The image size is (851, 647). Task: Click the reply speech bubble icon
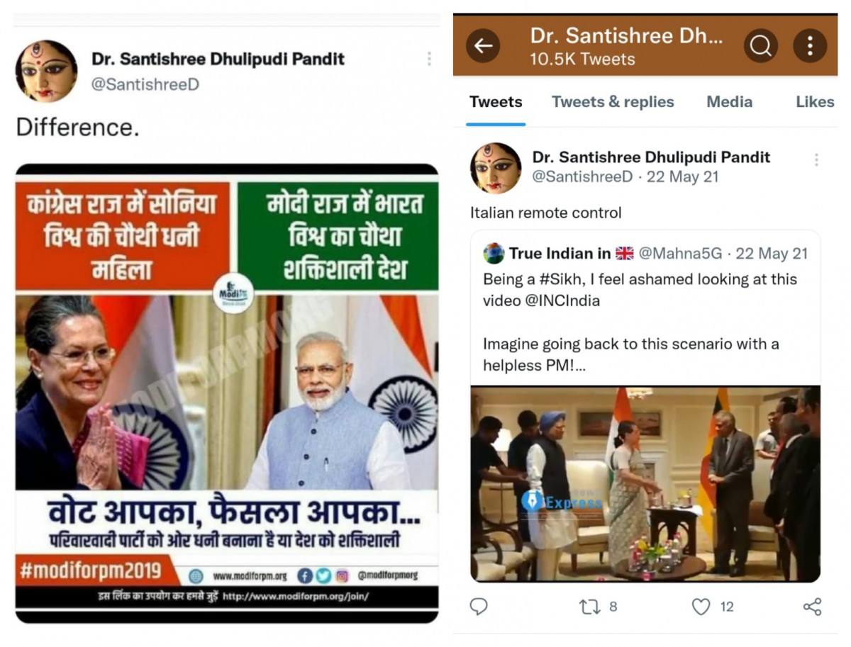pyautogui.click(x=479, y=607)
